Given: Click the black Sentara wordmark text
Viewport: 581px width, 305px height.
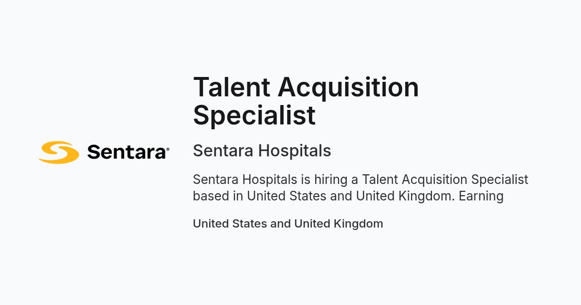Looking at the screenshot, I should point(126,152).
